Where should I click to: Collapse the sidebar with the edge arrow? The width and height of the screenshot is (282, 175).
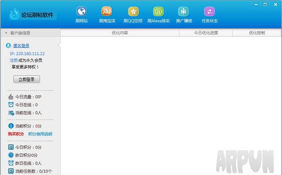(x=59, y=45)
